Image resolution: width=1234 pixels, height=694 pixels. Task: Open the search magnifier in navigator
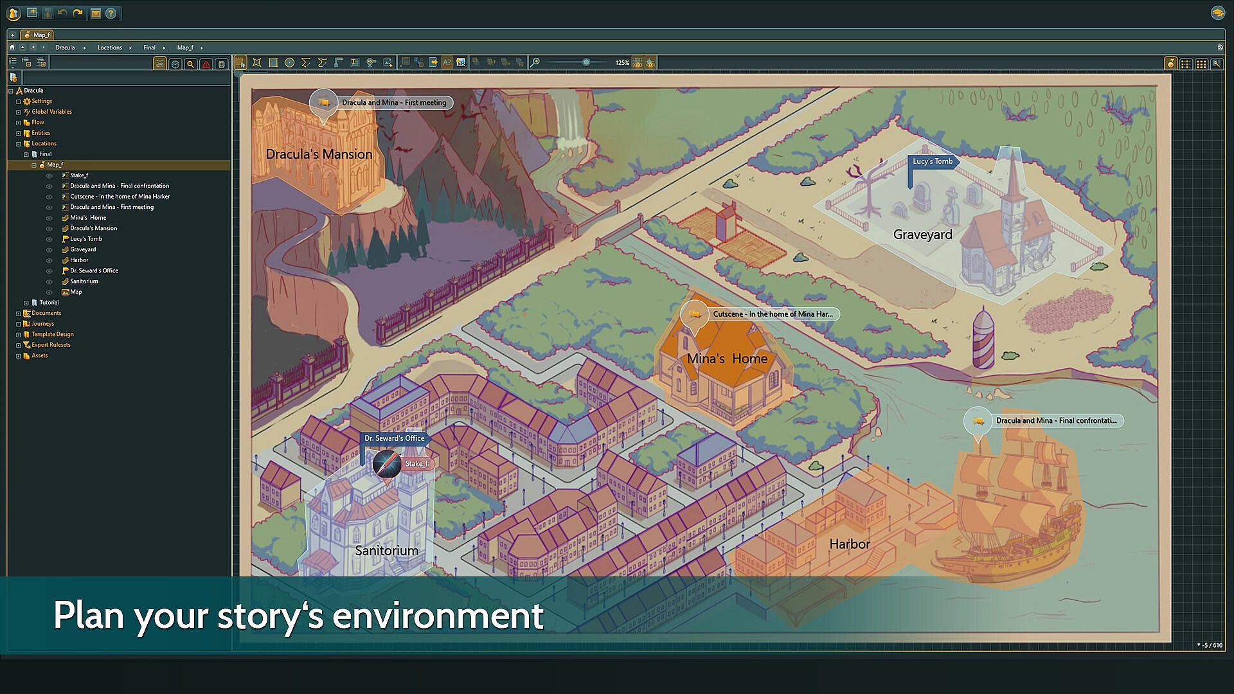point(190,64)
